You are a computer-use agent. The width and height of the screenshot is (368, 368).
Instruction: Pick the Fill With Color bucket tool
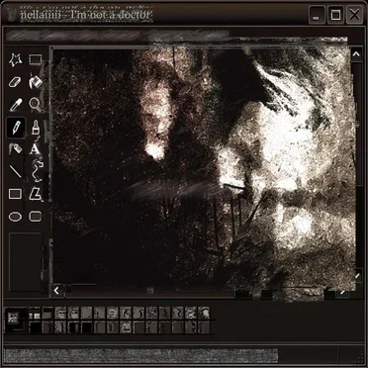36,82
